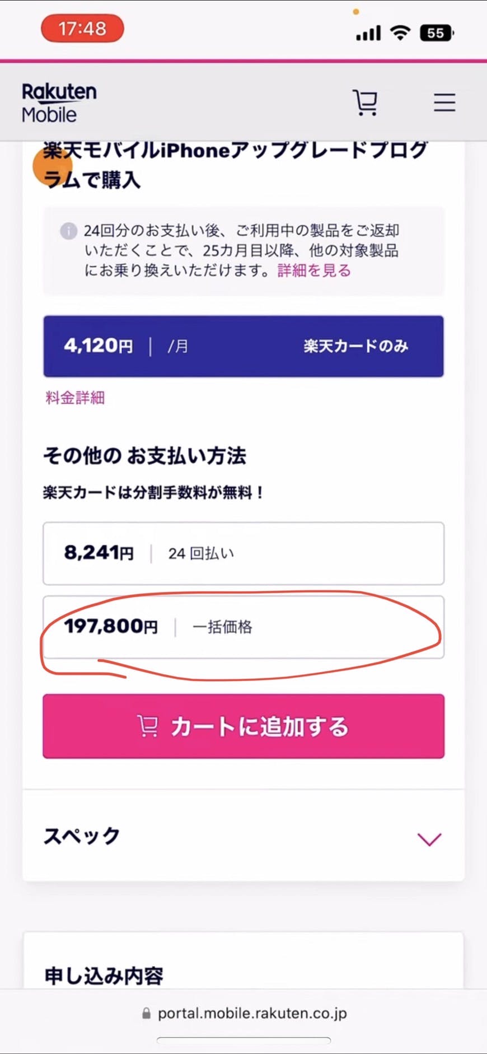Select the 8,241円 24回払い payment option
487x1054 pixels.
(x=243, y=553)
